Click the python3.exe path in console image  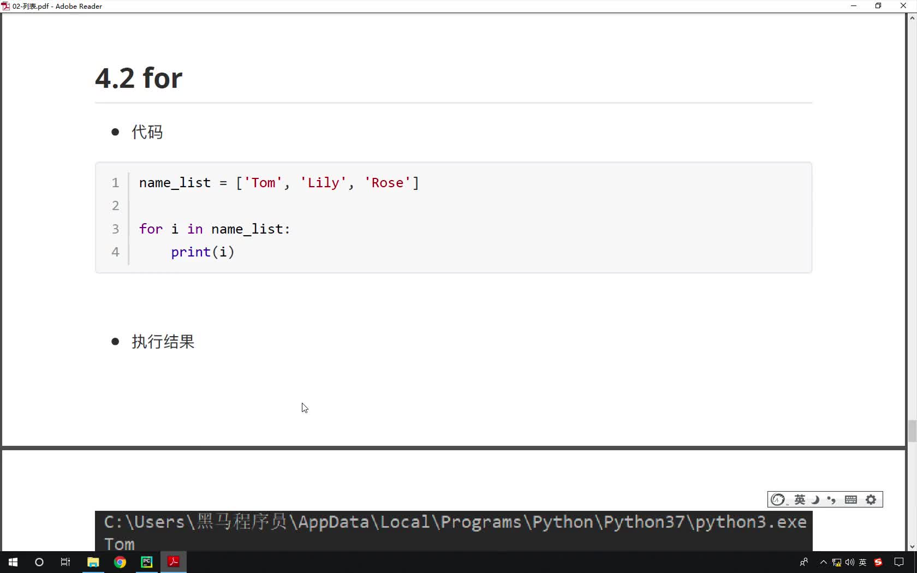coord(455,522)
